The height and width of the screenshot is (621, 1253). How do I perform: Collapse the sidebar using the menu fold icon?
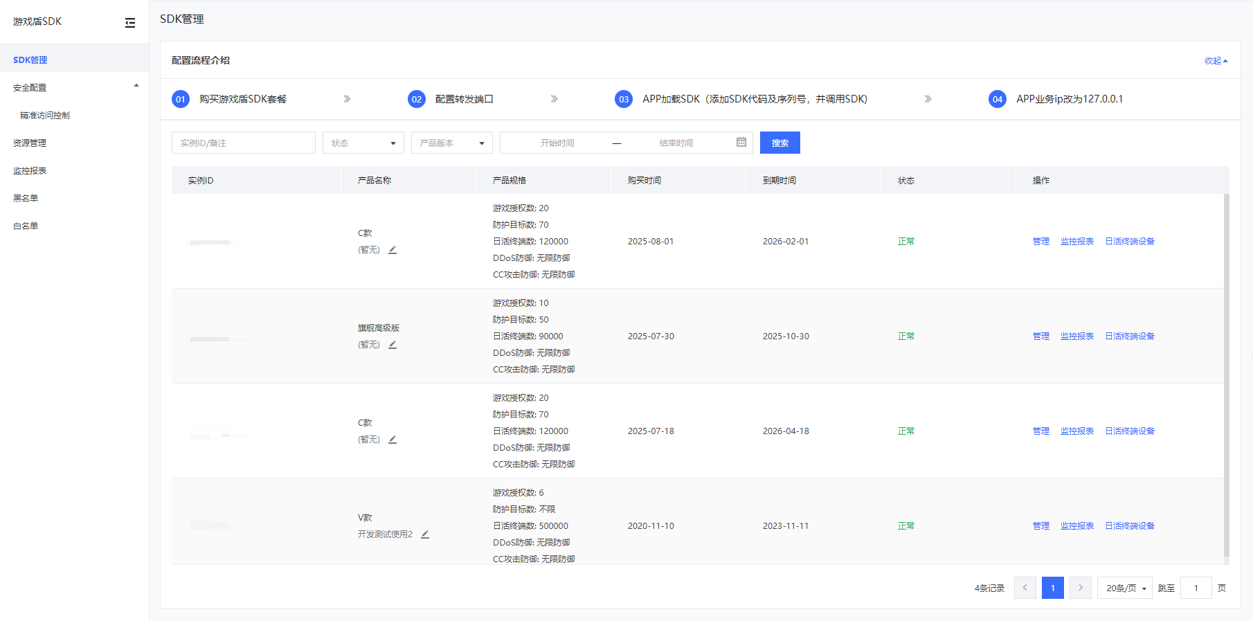[130, 23]
